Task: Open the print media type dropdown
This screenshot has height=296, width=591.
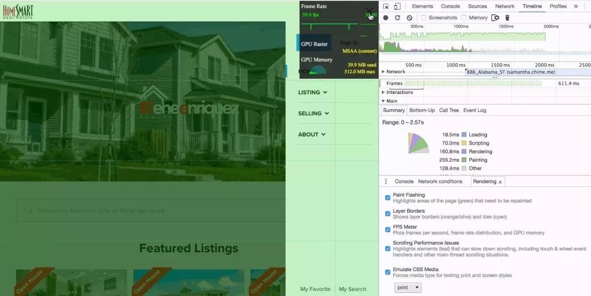Action: [x=408, y=287]
